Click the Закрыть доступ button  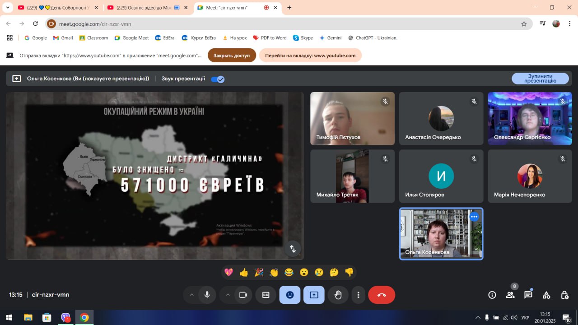[232, 56]
